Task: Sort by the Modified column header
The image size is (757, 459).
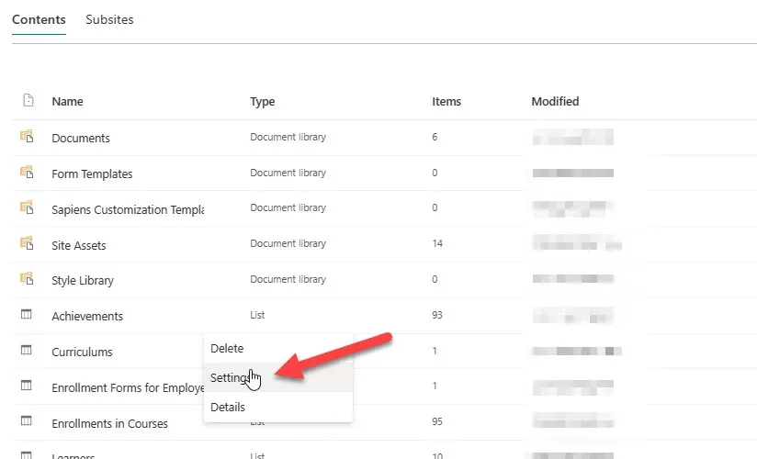Action: coord(555,101)
